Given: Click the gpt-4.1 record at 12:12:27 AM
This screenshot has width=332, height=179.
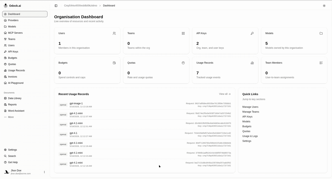Looking at the screenshot, I should [145, 135].
